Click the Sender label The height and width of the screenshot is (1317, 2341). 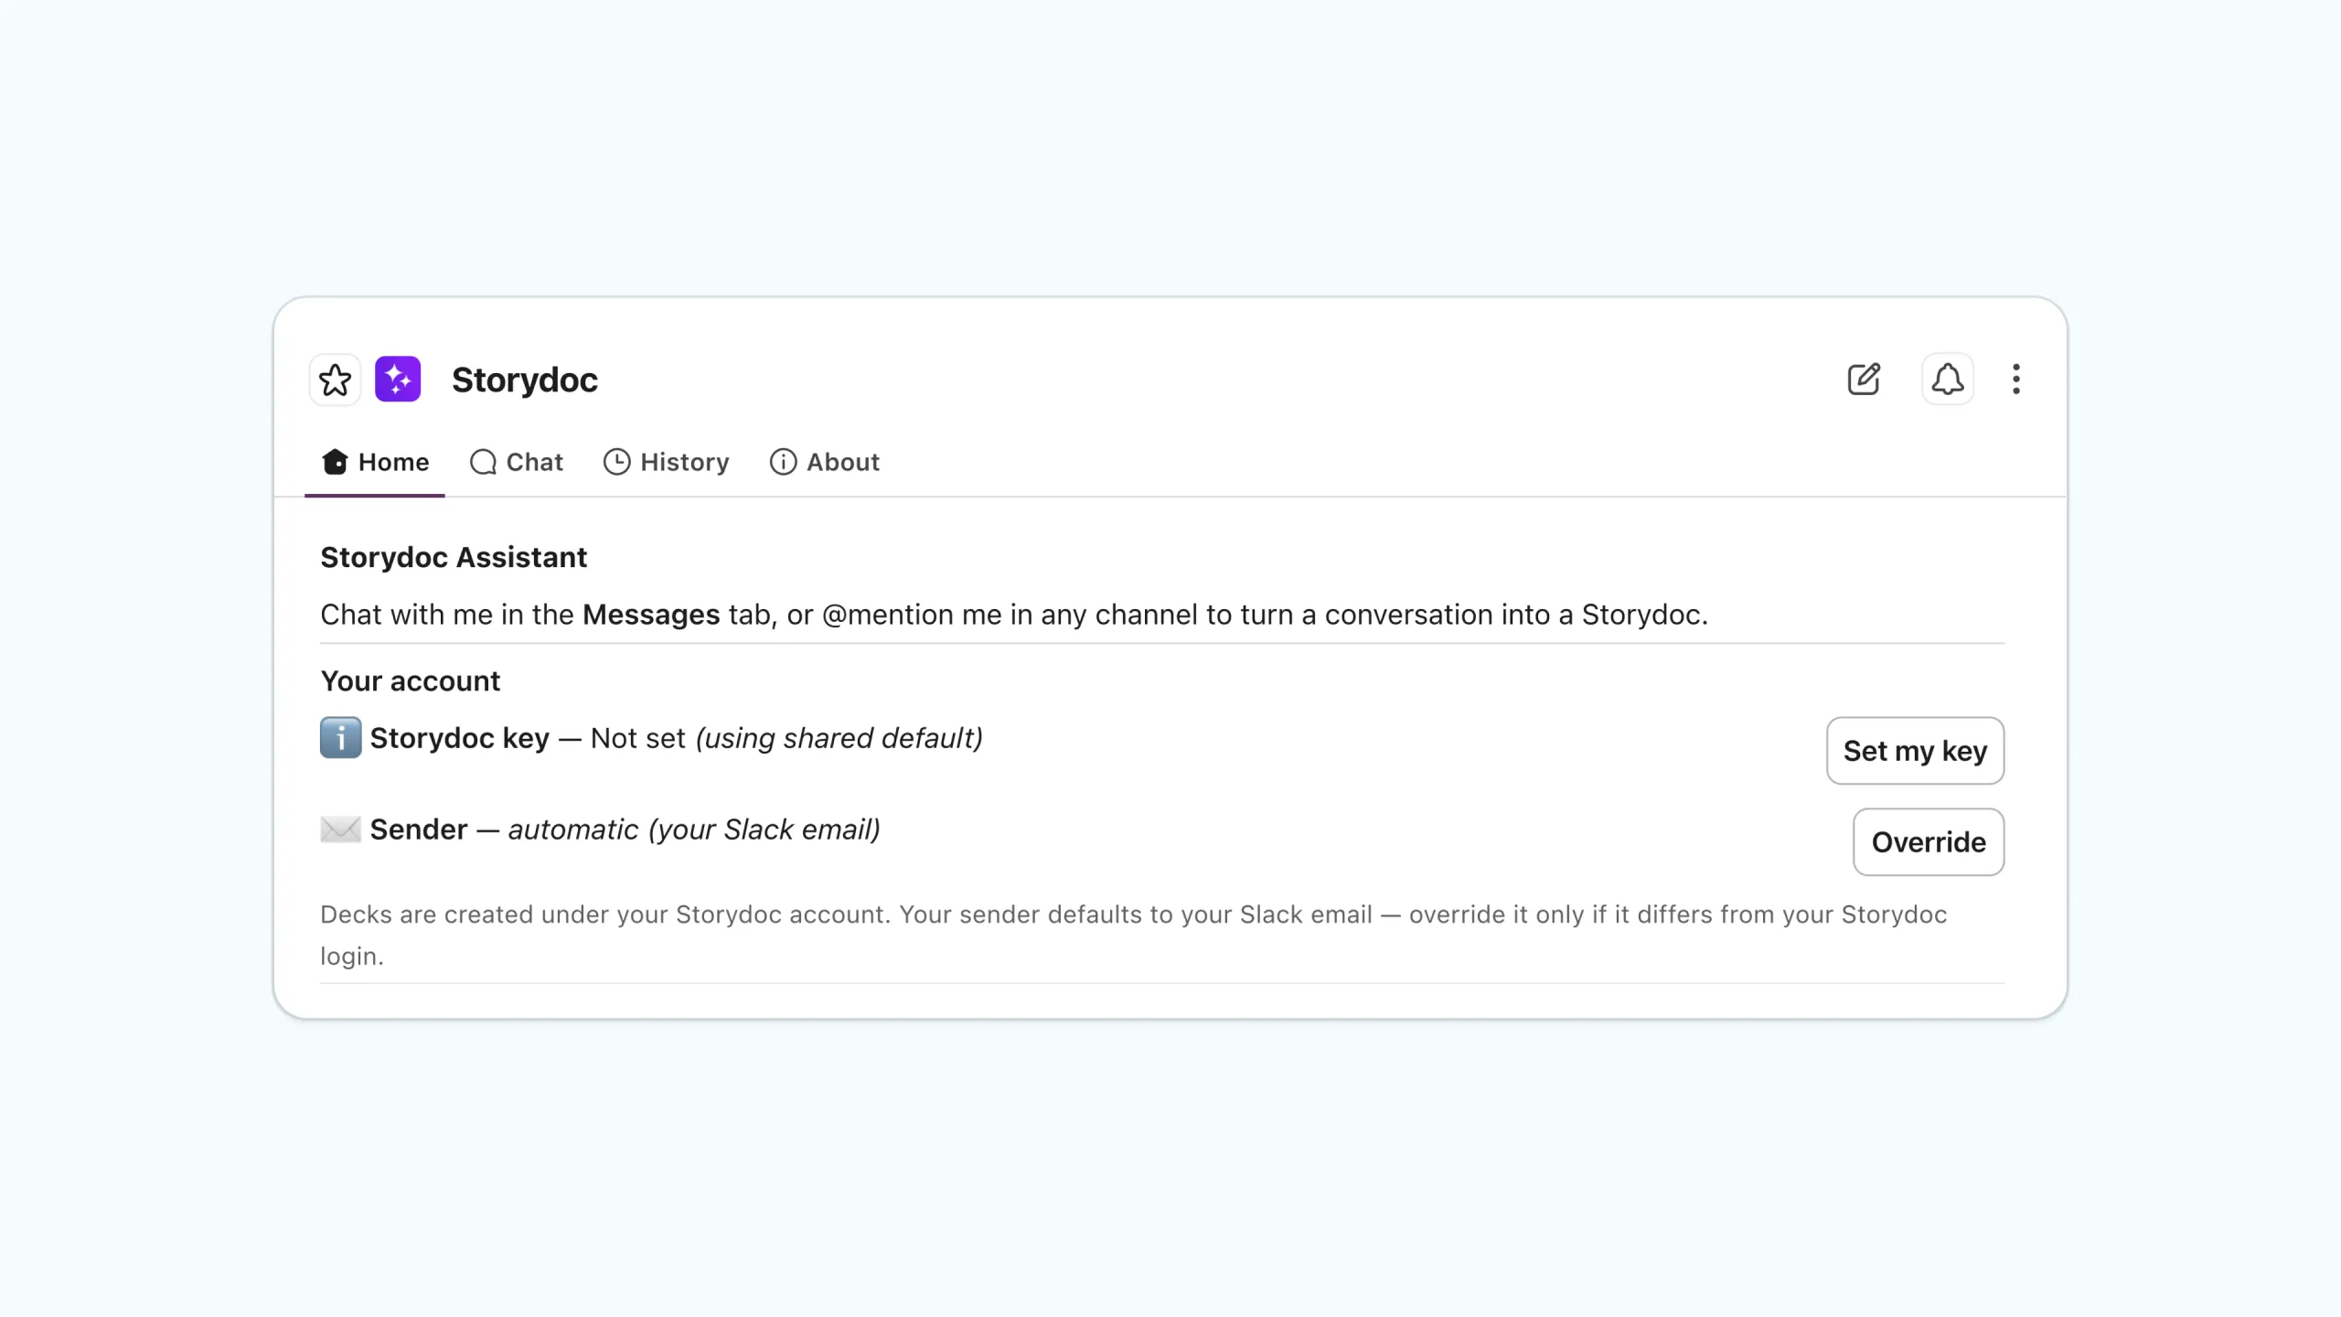[419, 830]
